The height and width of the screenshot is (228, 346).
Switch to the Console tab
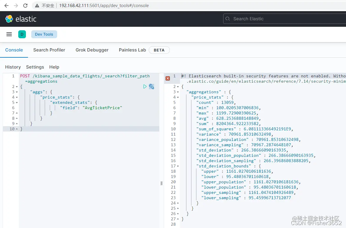point(14,50)
